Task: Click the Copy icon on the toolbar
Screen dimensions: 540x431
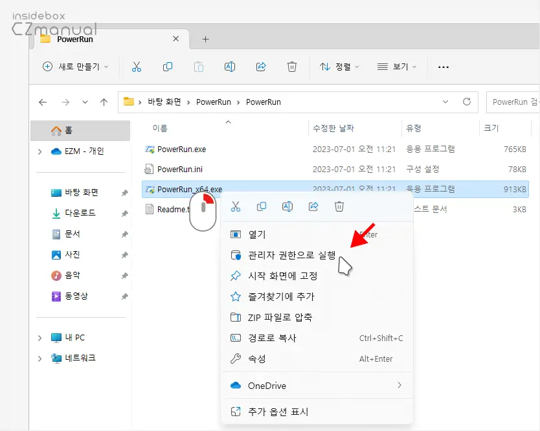Action: (x=167, y=67)
